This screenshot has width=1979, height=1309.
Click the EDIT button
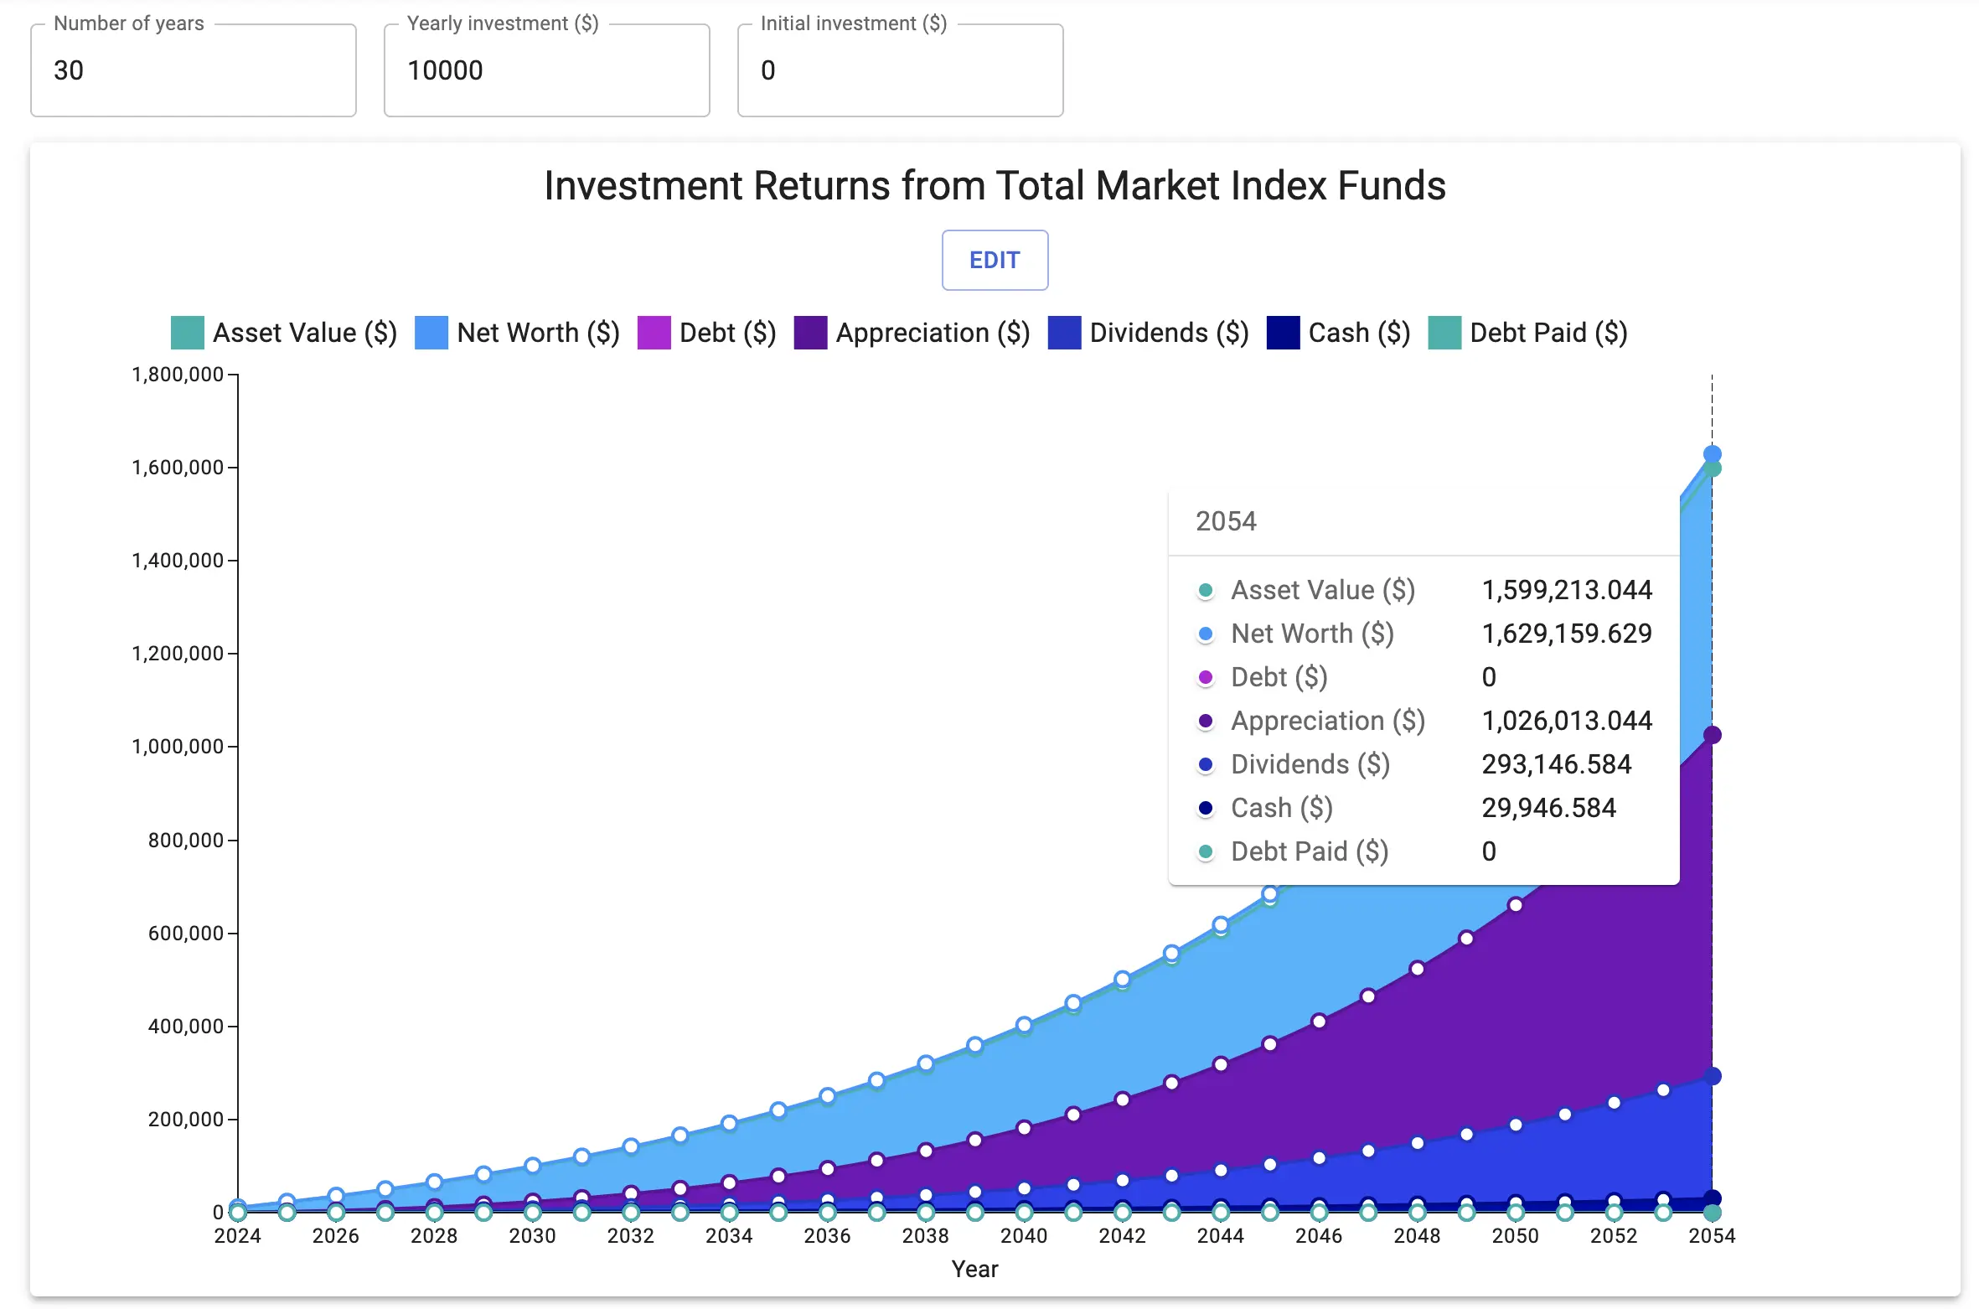994,260
